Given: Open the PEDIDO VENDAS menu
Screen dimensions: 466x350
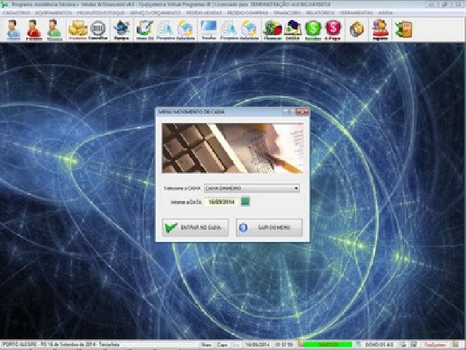Looking at the screenshot, I should pyautogui.click(x=204, y=13).
